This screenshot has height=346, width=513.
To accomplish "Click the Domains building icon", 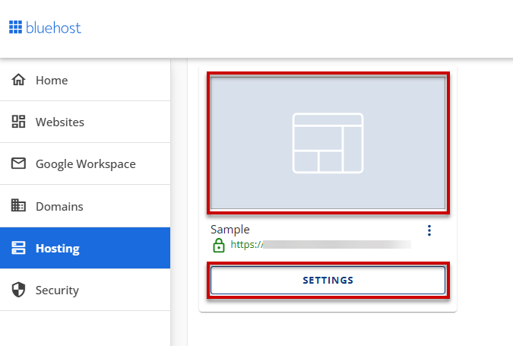I will 18,205.
